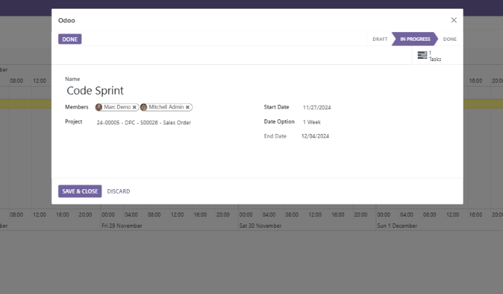Mark the sprint as Done
This screenshot has height=294, width=503.
[x=70, y=39]
